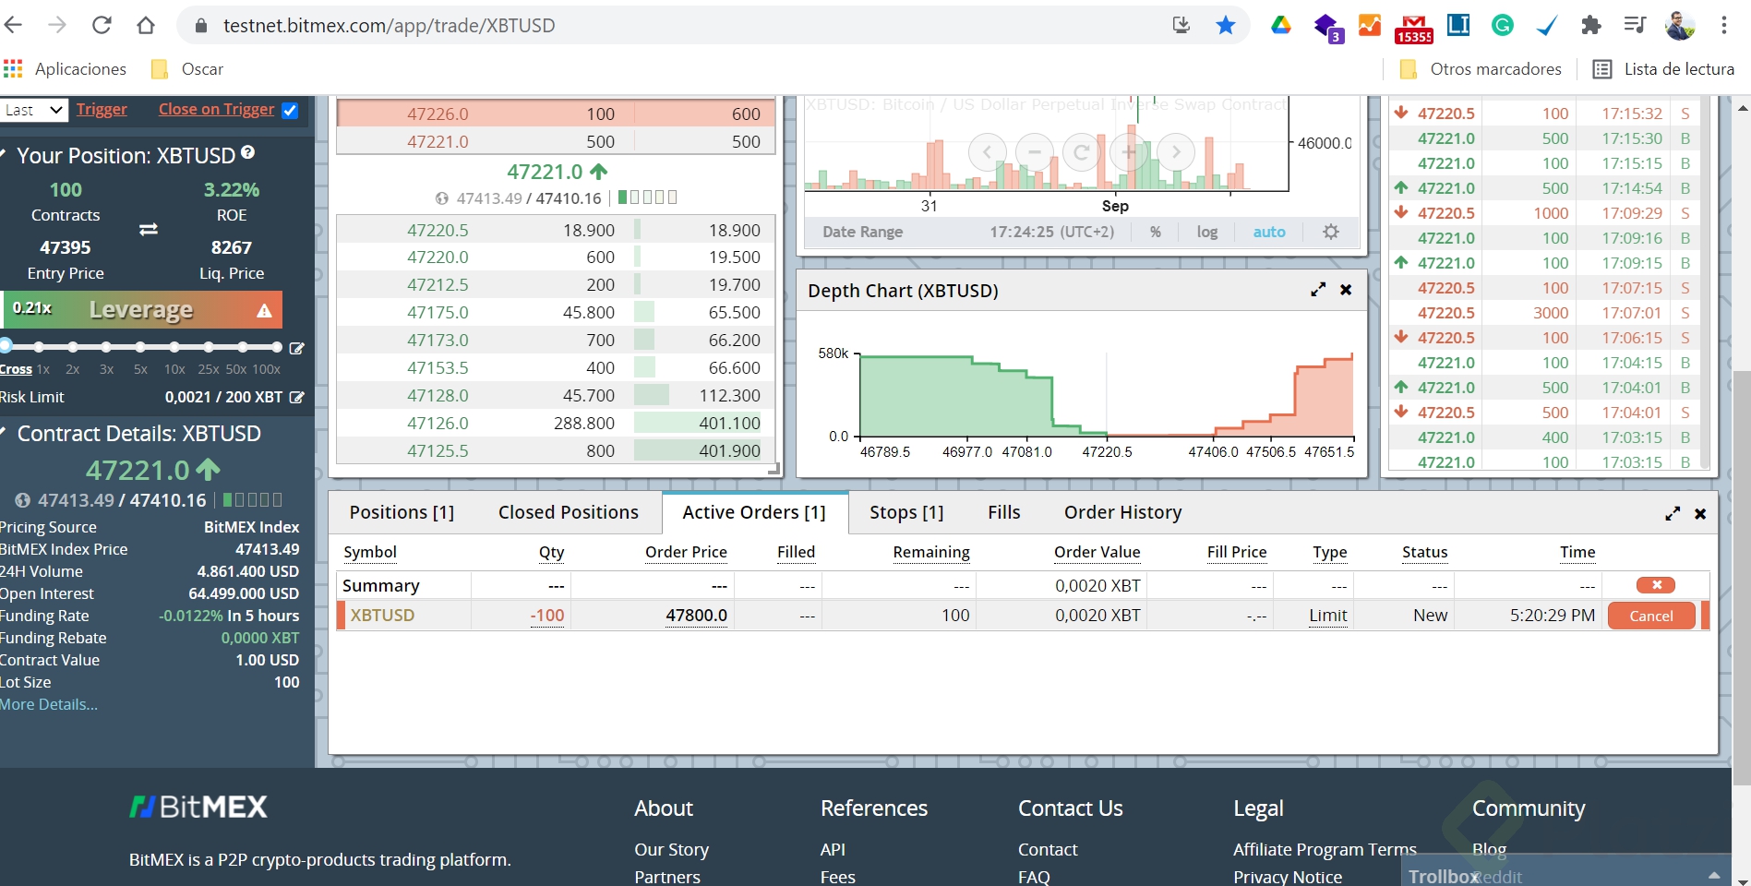Toggle log scale on chart
The image size is (1751, 886).
pyautogui.click(x=1207, y=232)
